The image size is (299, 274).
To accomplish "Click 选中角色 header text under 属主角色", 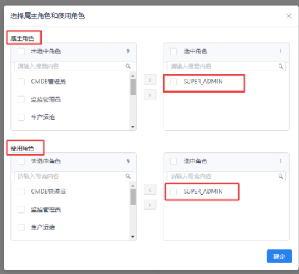I will click(195, 51).
